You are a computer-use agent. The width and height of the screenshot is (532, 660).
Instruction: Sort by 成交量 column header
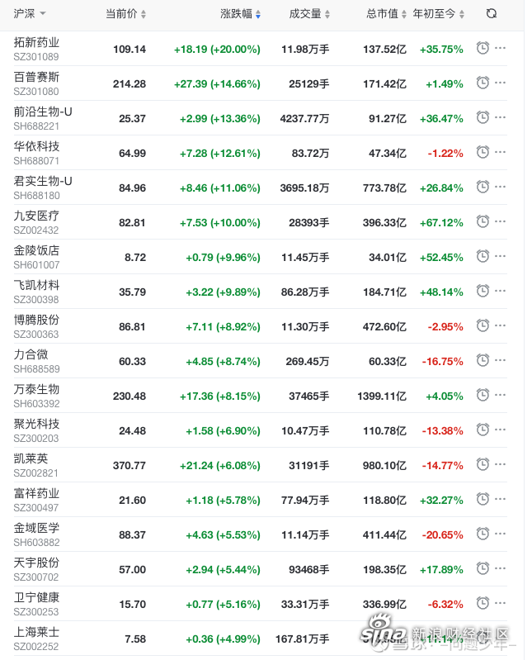pos(309,14)
